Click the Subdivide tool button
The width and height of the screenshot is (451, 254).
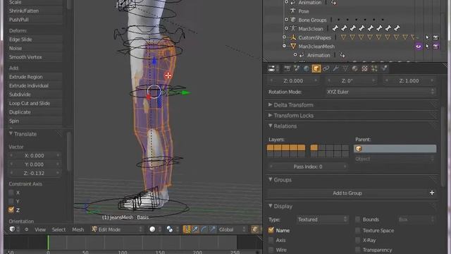[35, 95]
